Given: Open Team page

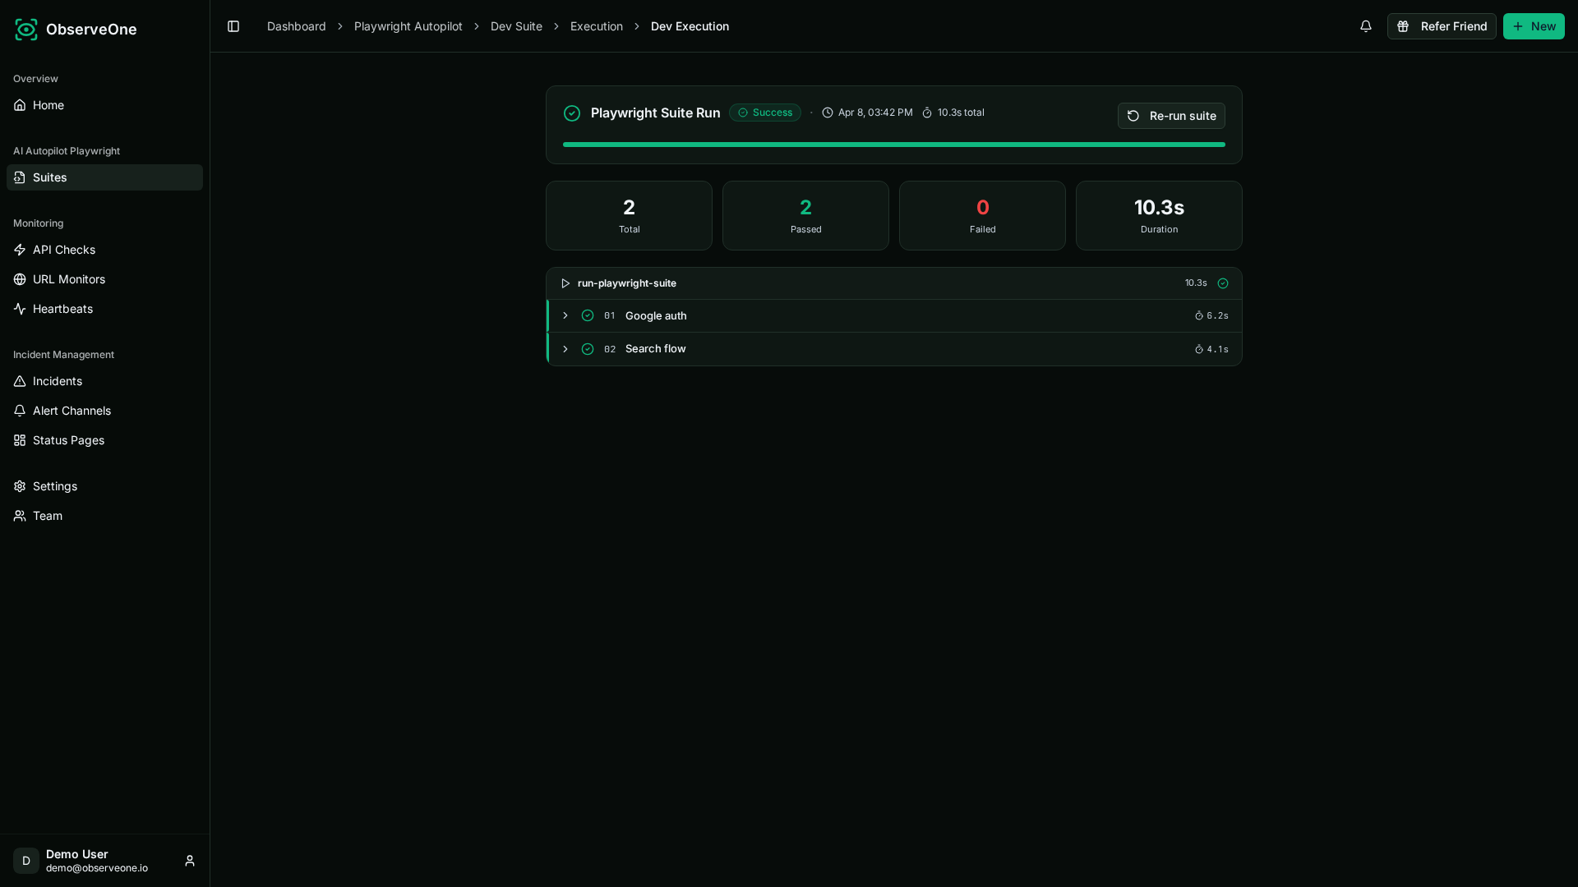Looking at the screenshot, I should [x=104, y=516].
